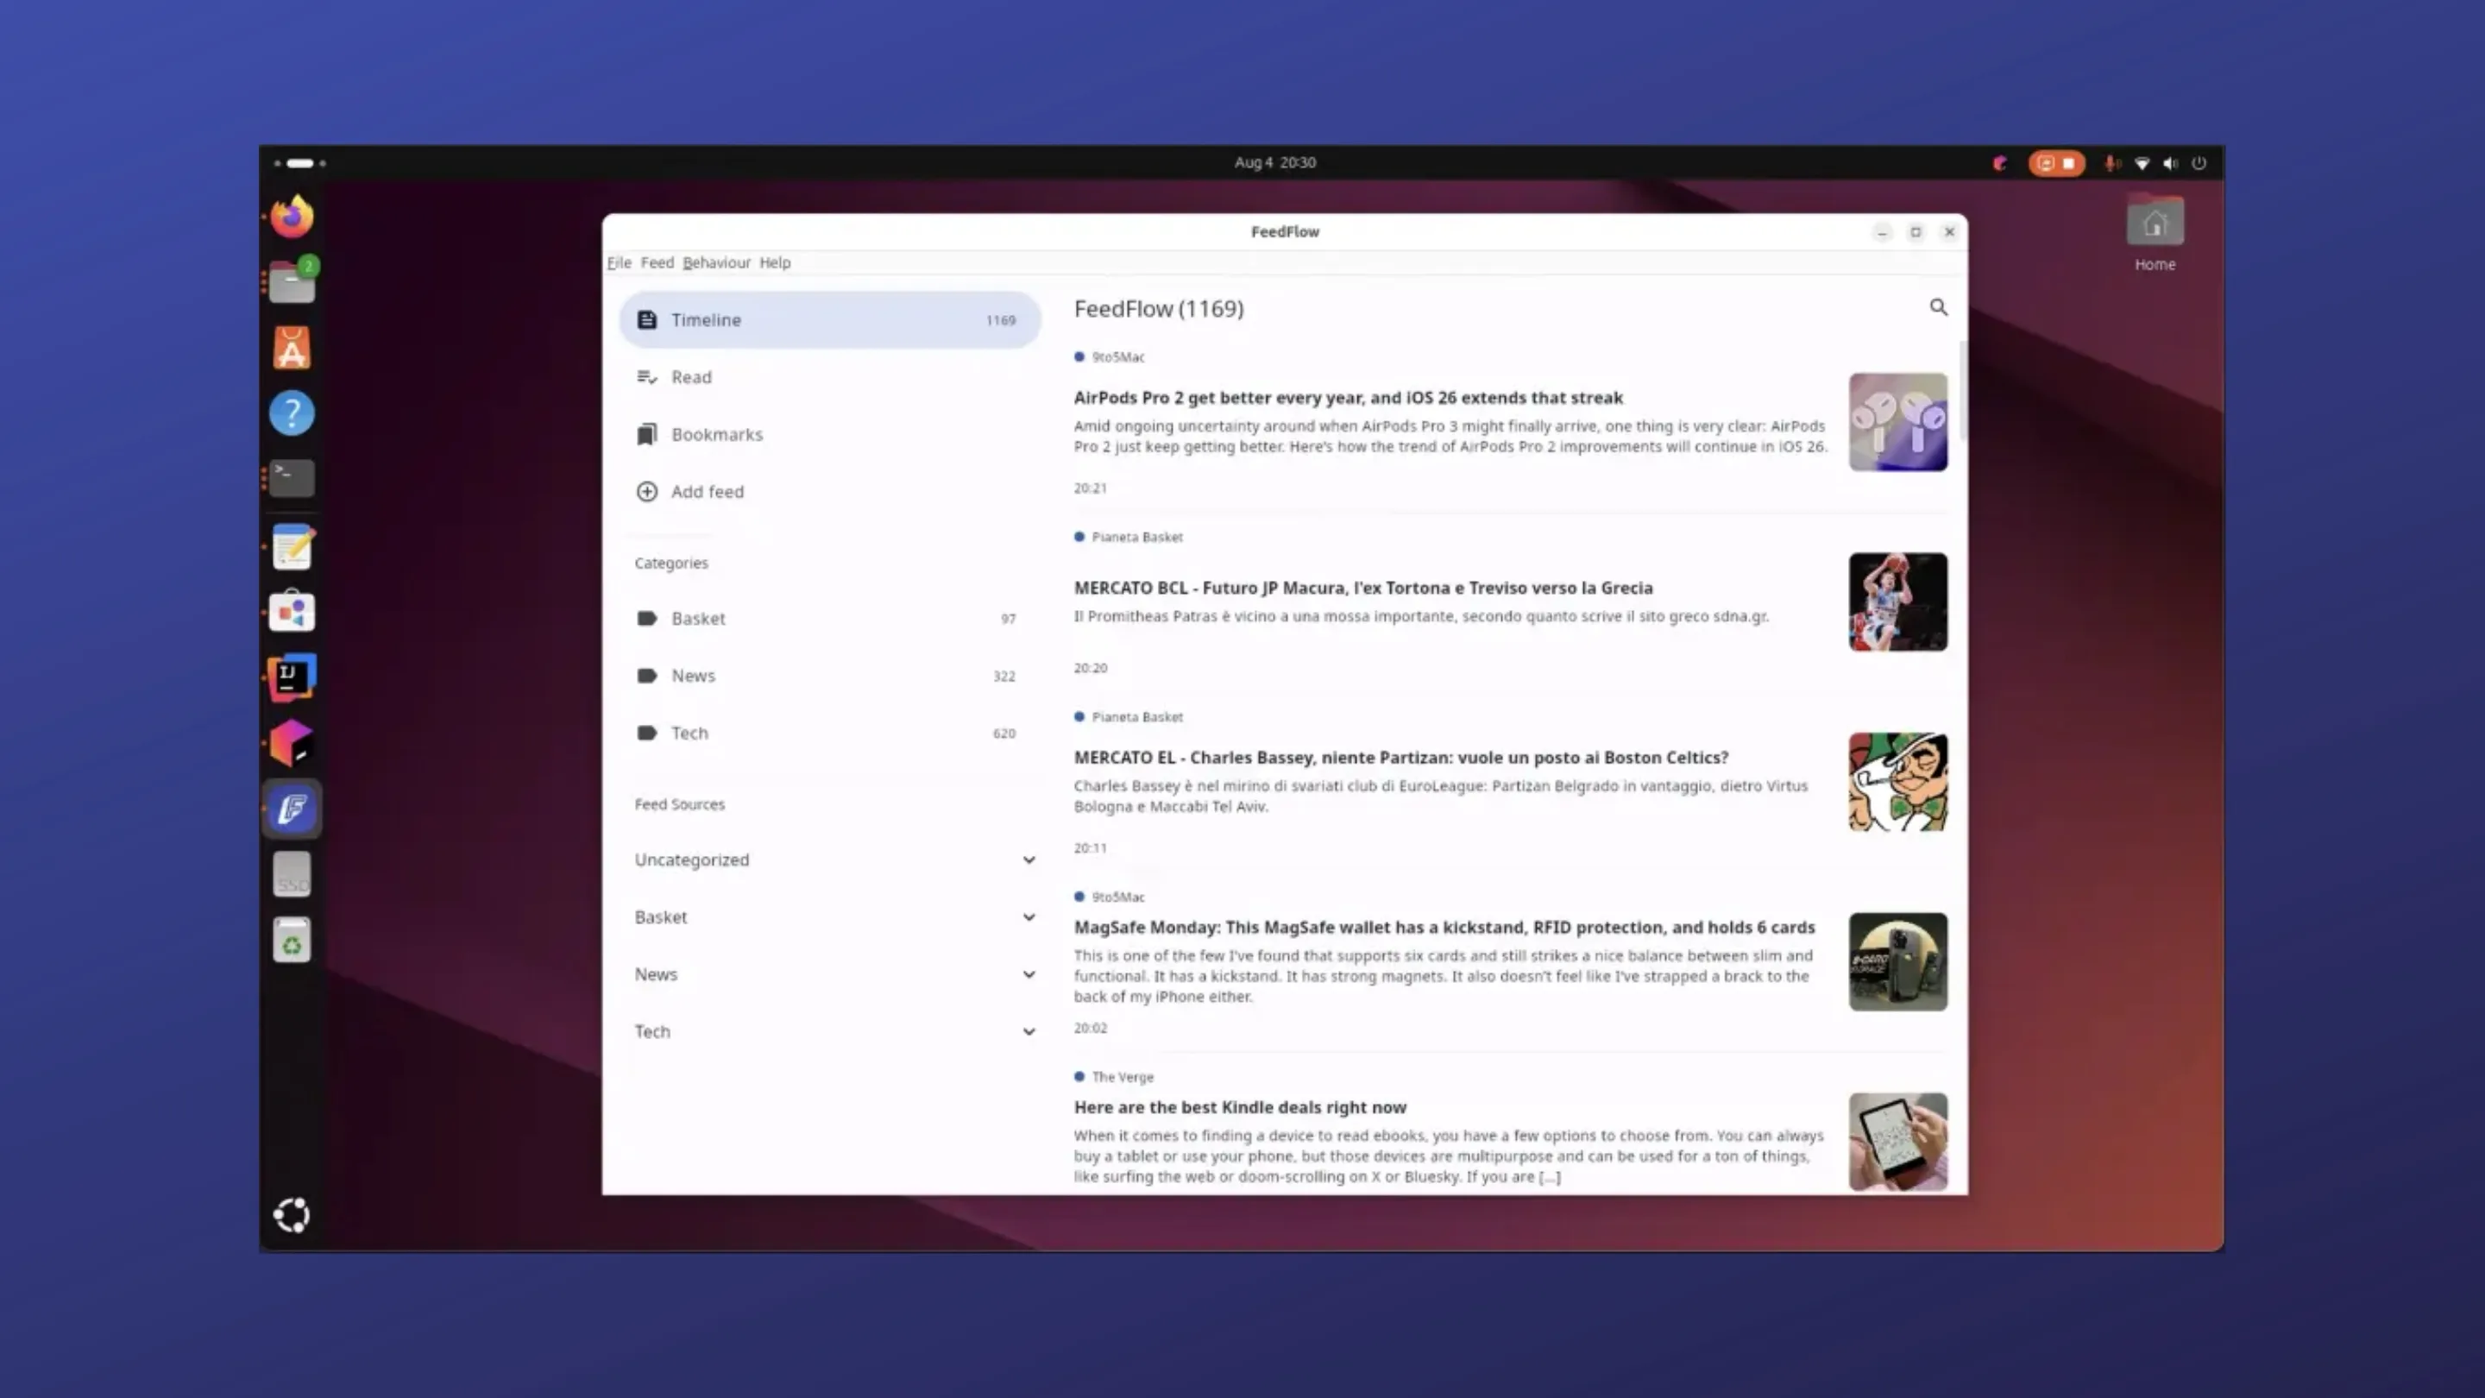Click the '20:21' article timestamp
The width and height of the screenshot is (2485, 1398).
pos(1090,488)
